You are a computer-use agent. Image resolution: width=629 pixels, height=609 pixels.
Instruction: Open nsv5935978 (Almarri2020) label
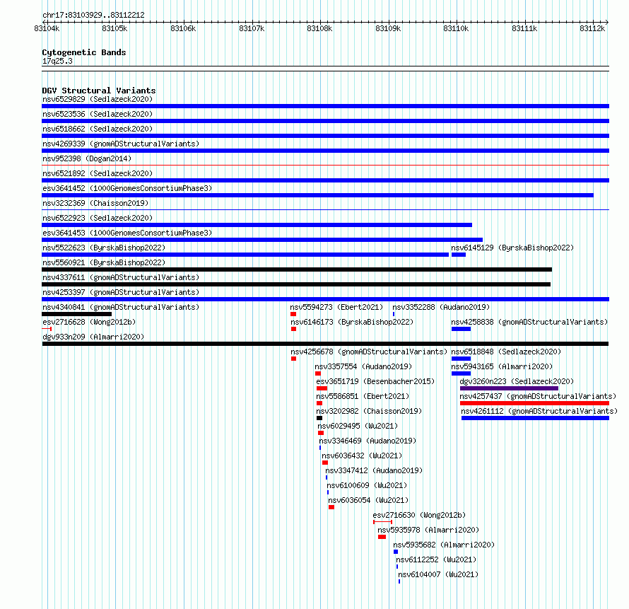point(428,530)
